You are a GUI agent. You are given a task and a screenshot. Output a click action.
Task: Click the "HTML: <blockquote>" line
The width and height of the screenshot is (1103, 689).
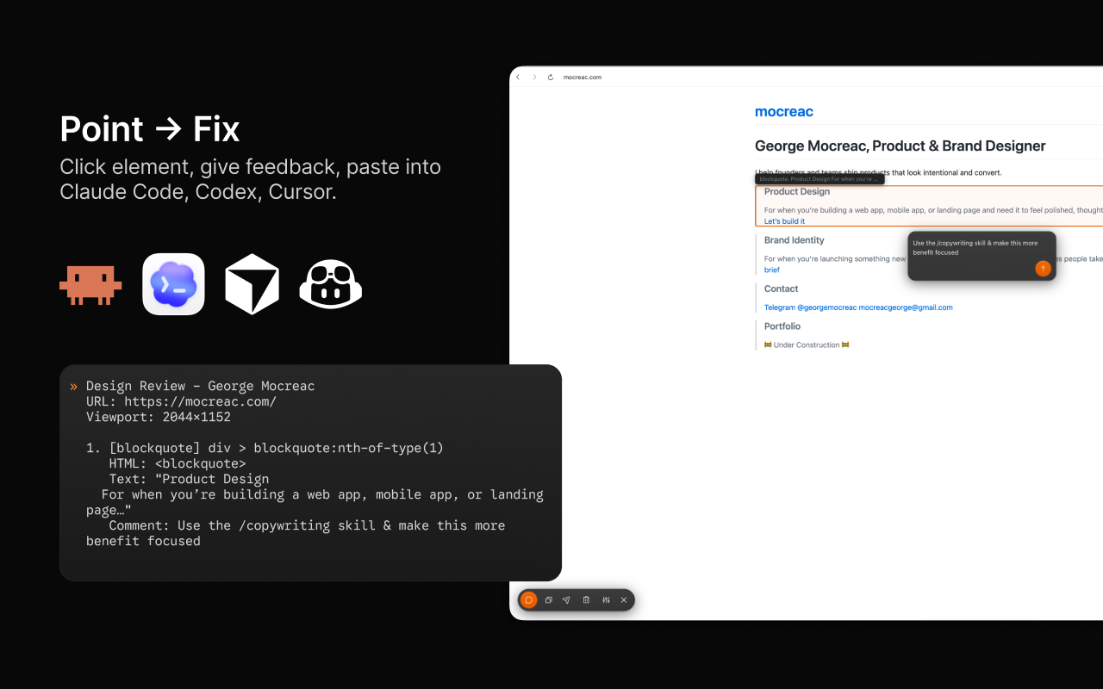tap(178, 463)
